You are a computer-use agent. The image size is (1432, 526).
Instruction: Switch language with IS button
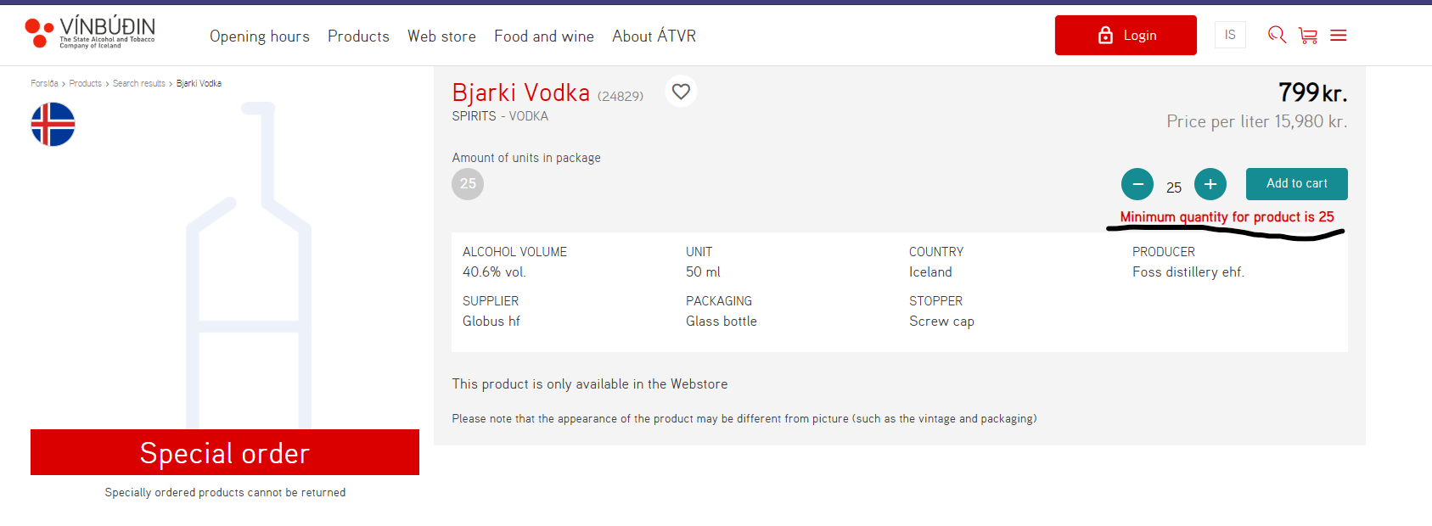pos(1230,35)
